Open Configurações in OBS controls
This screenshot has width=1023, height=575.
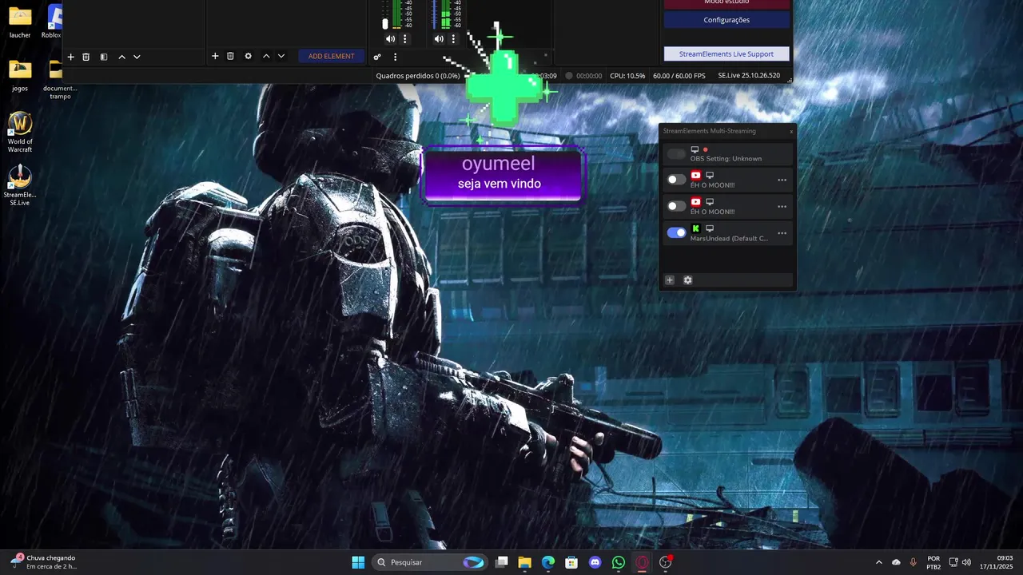(726, 19)
